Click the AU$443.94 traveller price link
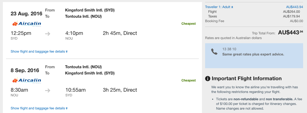Screen dimensions: 307x113 pyautogui.click(x=294, y=7)
